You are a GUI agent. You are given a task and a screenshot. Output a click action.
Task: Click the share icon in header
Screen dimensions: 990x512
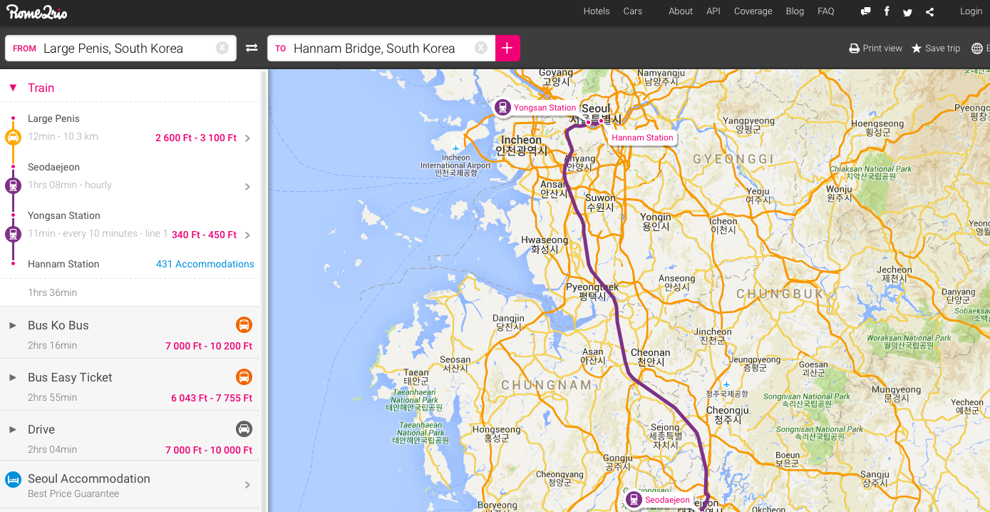[929, 11]
